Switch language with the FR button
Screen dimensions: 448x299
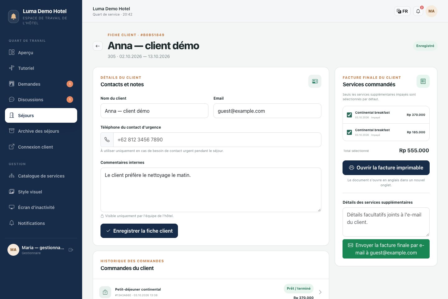402,11
